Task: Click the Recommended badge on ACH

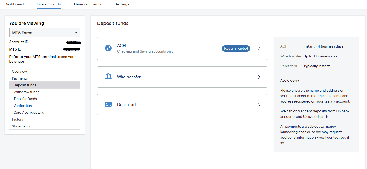Action: pos(236,48)
